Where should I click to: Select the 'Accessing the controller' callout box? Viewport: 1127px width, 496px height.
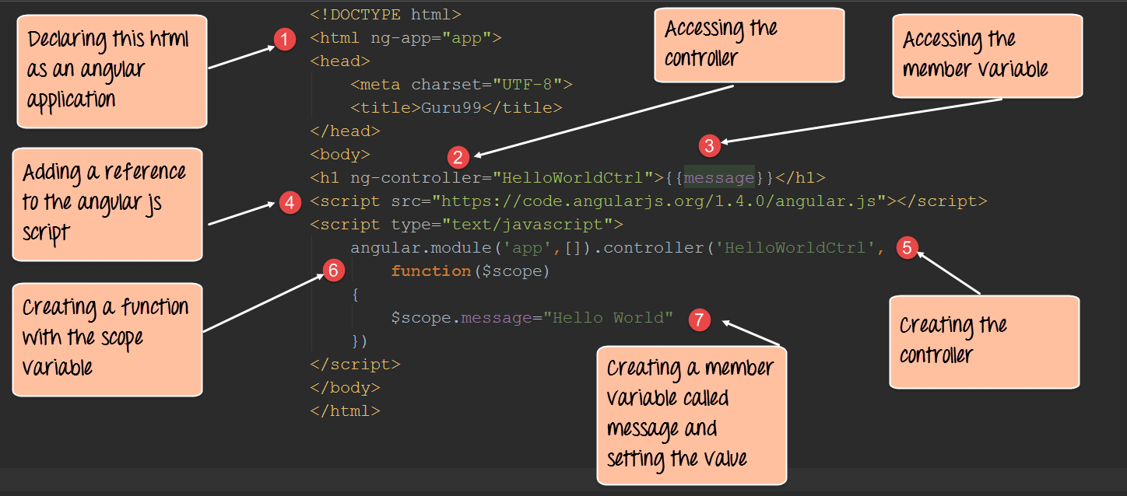pyautogui.click(x=749, y=44)
